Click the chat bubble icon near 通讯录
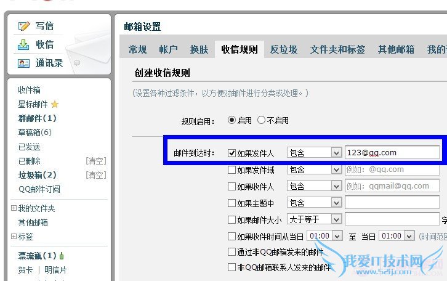Image resolution: width=447 pixels, height=281 pixels. (77, 63)
